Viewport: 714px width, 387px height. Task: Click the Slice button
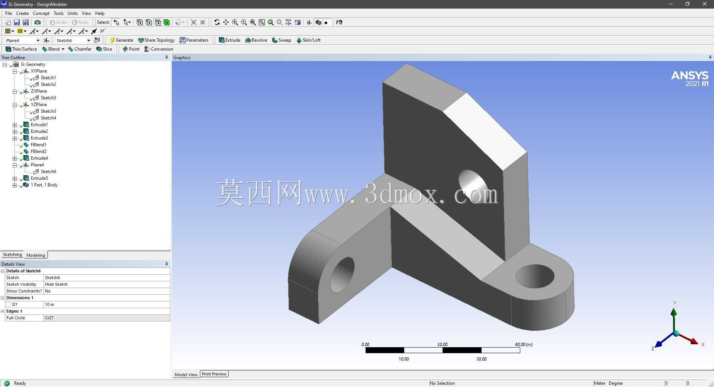(104, 49)
